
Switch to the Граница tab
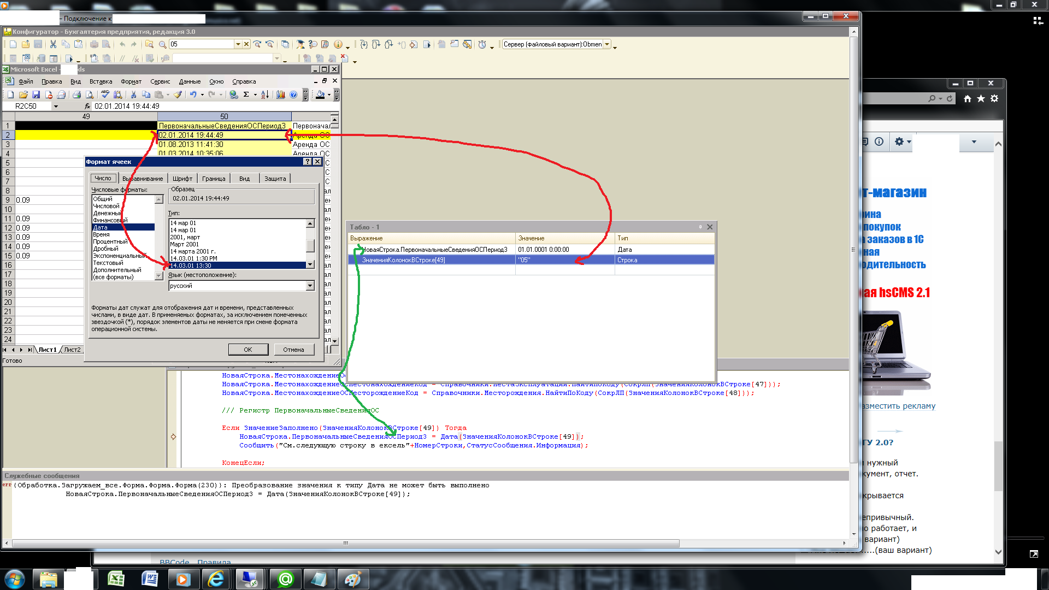[214, 179]
